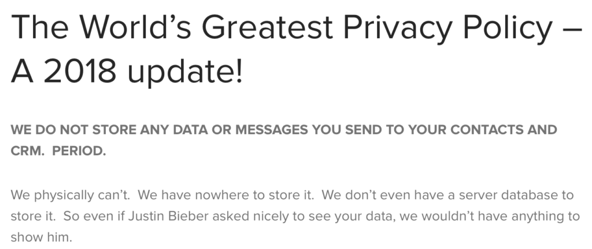Click the bold text "CRM. PERIOD."
This screenshot has height=249, width=592.
[x=58, y=151]
